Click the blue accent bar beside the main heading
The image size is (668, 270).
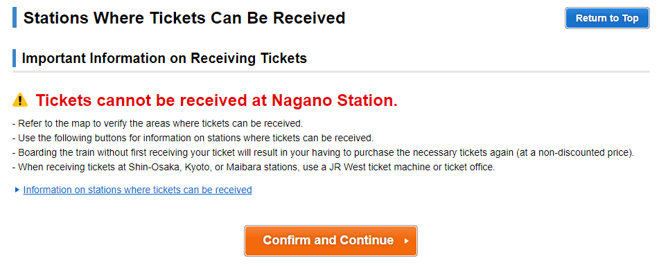coord(15,17)
